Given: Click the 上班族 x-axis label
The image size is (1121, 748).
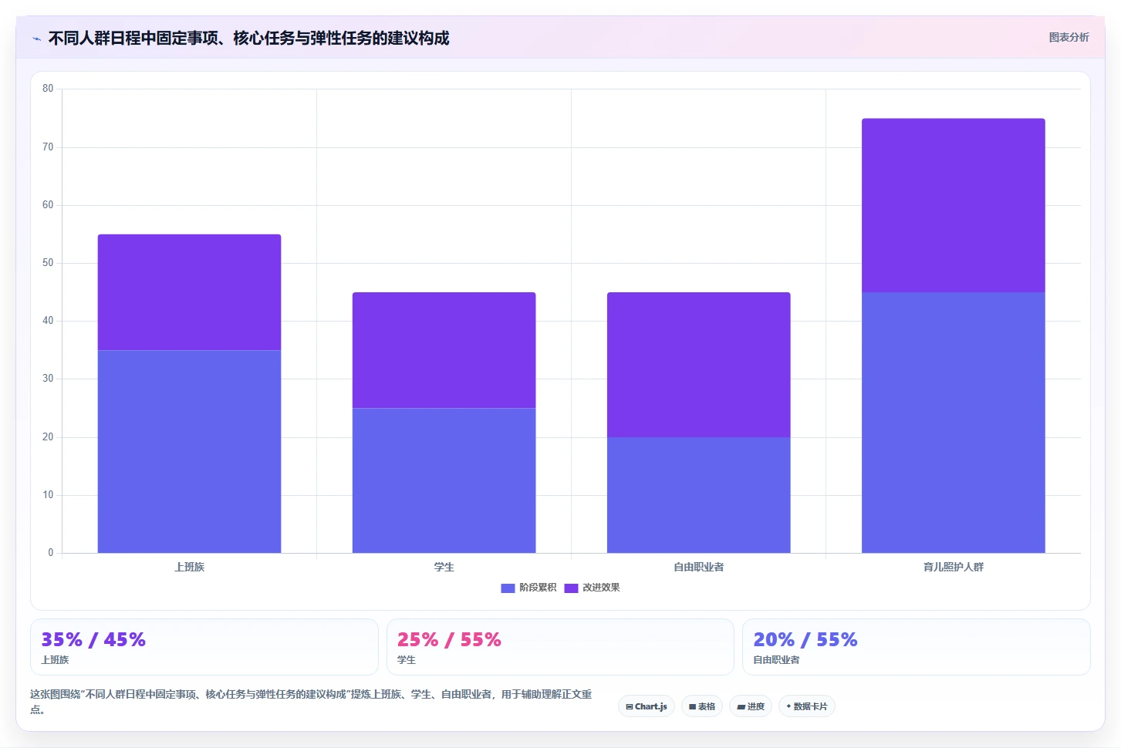Looking at the screenshot, I should coord(189,567).
